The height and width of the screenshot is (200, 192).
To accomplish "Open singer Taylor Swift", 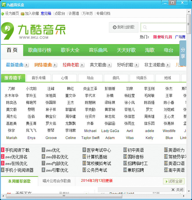I will pos(90,138).
